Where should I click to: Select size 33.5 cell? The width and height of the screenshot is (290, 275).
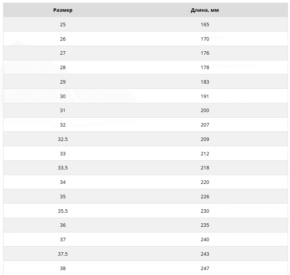63,168
